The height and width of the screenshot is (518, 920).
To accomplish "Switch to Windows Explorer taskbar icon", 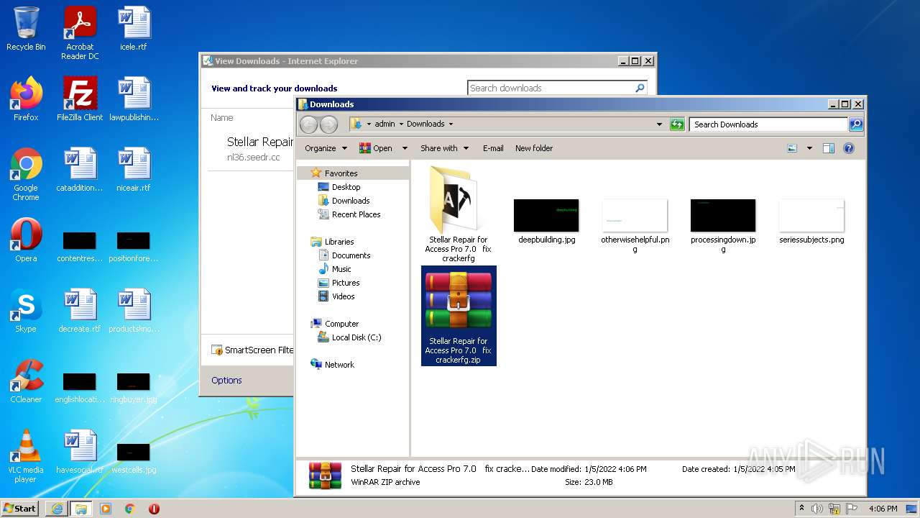I will pyautogui.click(x=80, y=509).
